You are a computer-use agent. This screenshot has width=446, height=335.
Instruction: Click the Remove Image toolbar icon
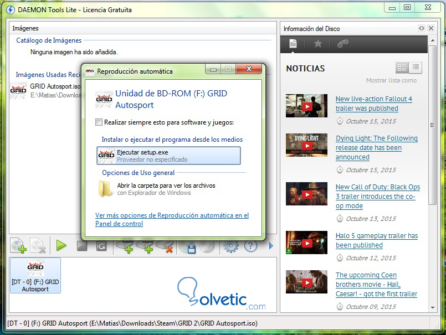point(38,246)
